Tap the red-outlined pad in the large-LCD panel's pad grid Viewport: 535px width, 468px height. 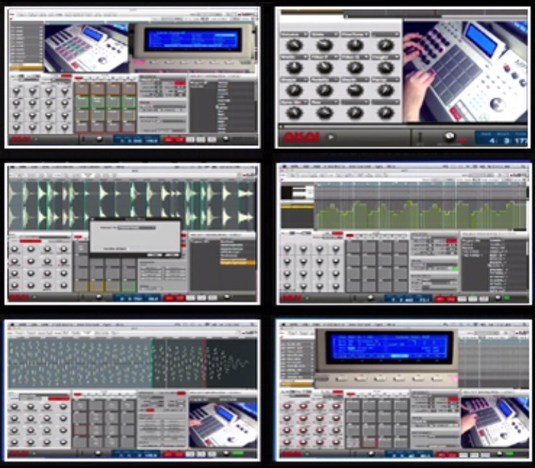coord(369,443)
